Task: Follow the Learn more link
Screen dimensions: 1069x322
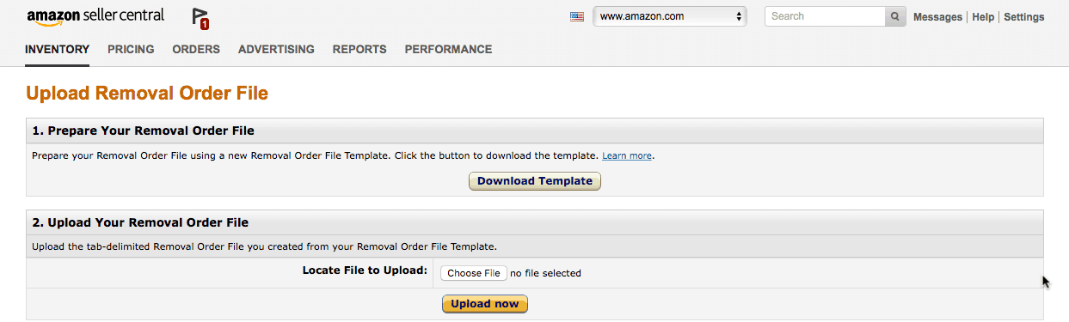Action: [x=627, y=156]
